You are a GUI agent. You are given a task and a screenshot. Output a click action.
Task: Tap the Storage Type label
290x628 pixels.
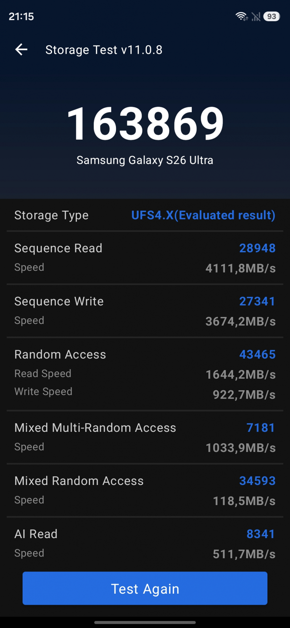[x=51, y=215]
